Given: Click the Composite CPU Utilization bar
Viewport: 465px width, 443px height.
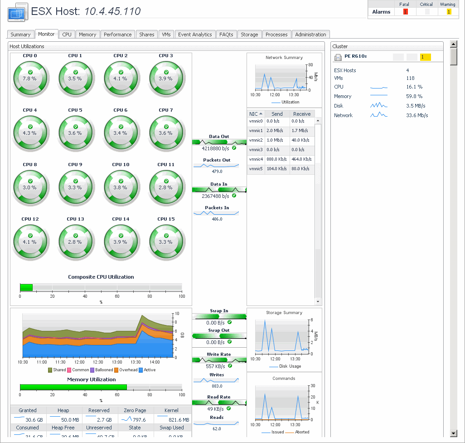Looking at the screenshot, I should pos(101,287).
